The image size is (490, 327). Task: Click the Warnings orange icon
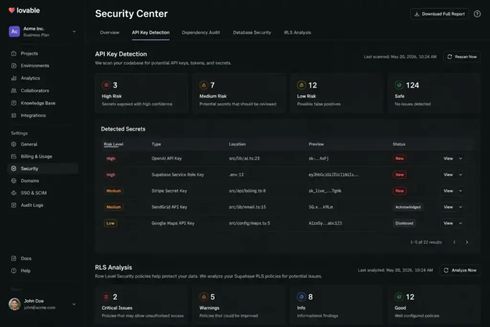[204, 297]
